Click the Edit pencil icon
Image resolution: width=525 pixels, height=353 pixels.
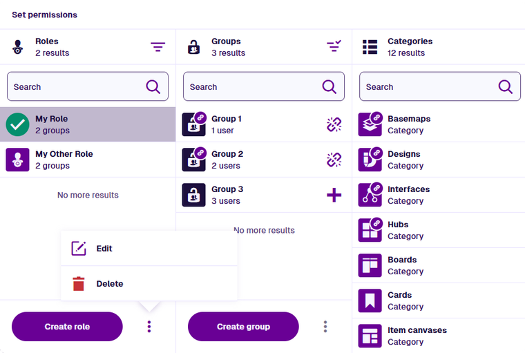[79, 249]
